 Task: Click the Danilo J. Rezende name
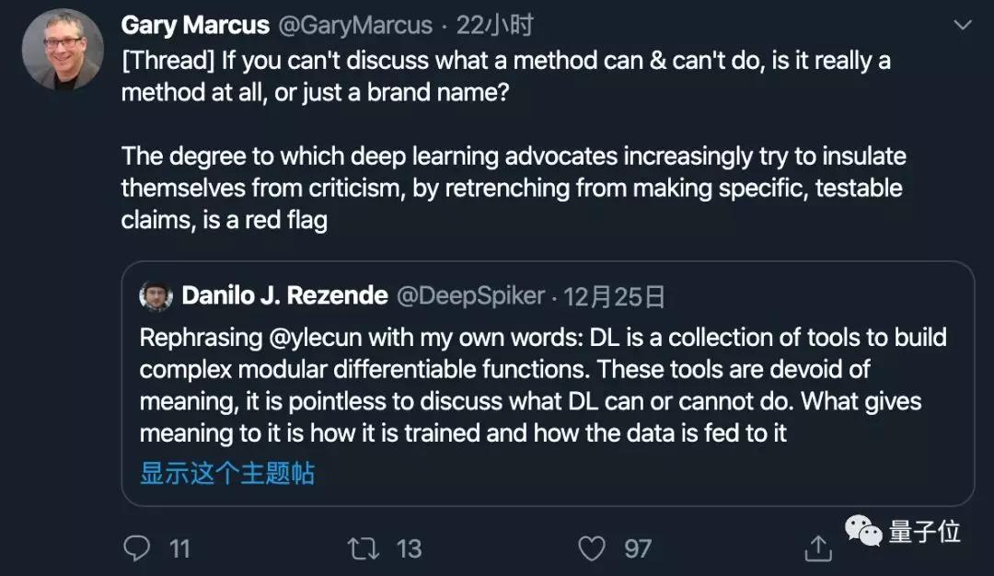pyautogui.click(x=284, y=296)
